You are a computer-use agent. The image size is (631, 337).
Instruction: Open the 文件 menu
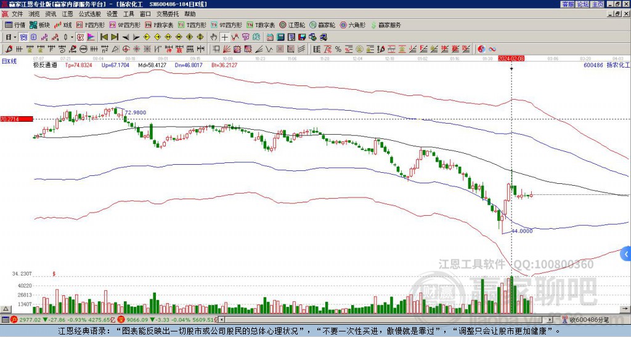coord(17,14)
